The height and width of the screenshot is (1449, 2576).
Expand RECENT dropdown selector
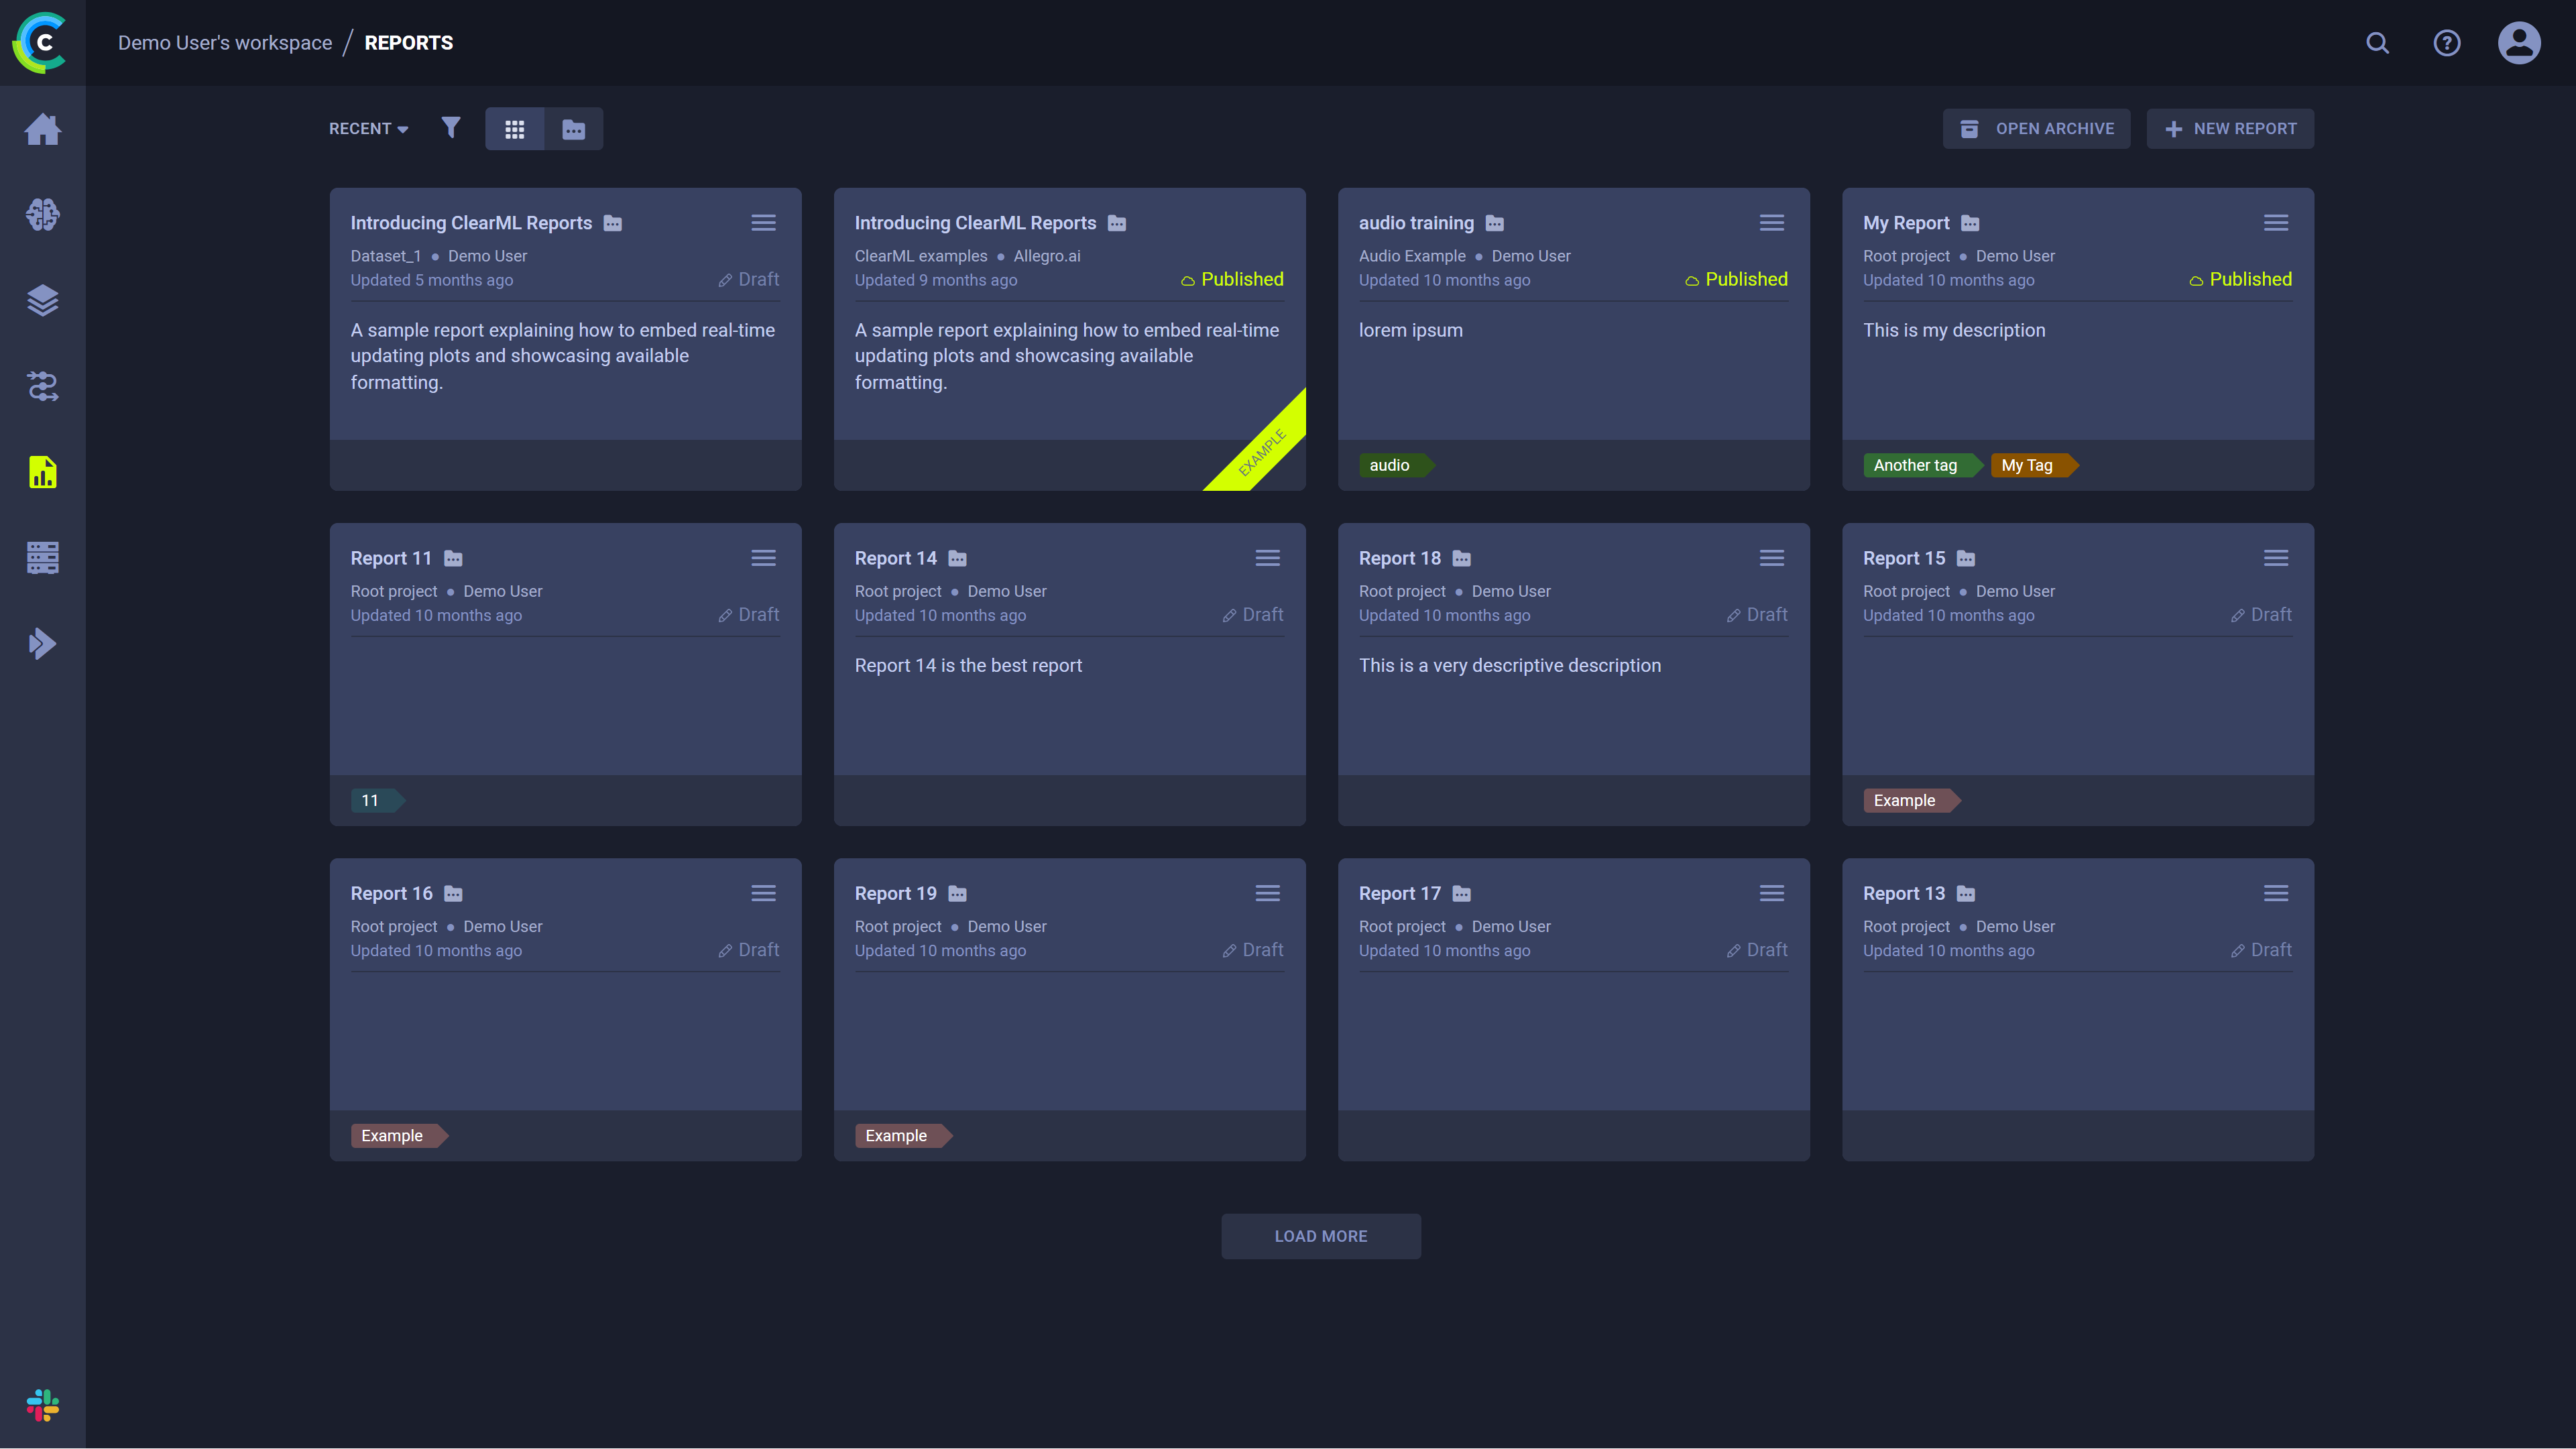coord(366,127)
